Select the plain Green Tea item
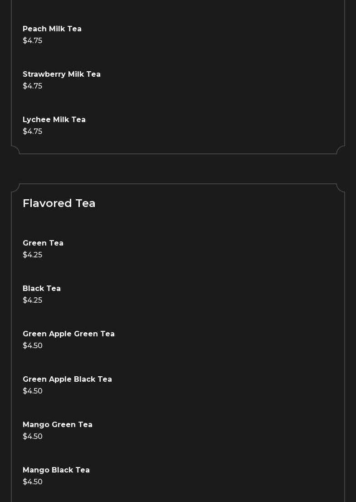Screen dimensions: 356x502 (43, 243)
